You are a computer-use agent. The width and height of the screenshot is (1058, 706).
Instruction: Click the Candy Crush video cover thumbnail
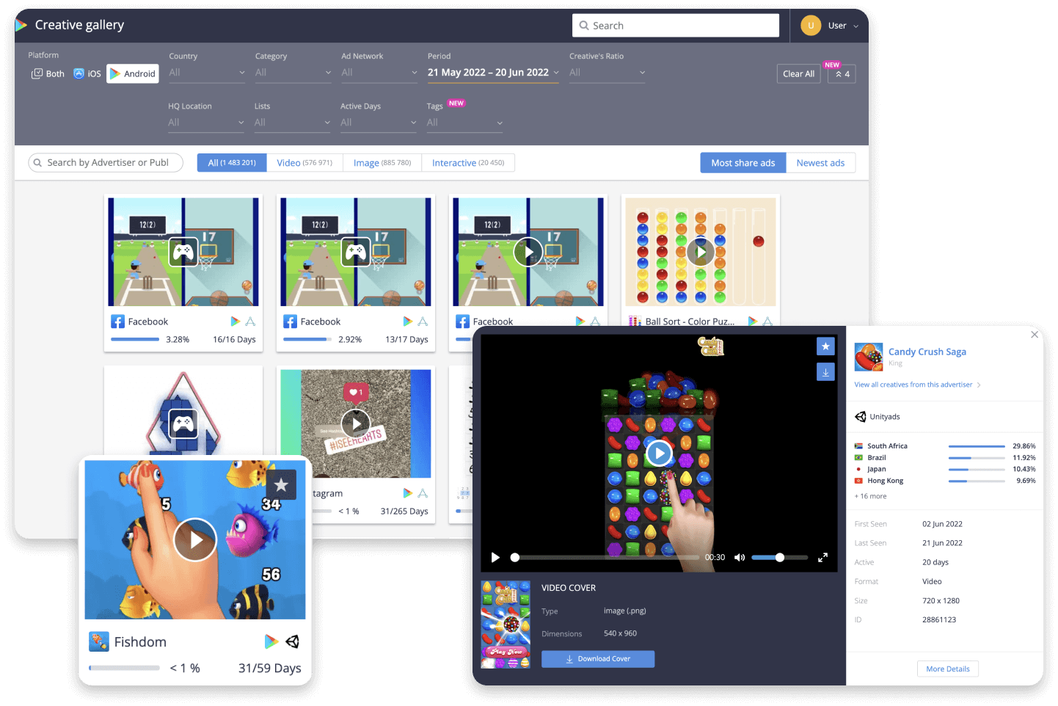click(x=506, y=625)
